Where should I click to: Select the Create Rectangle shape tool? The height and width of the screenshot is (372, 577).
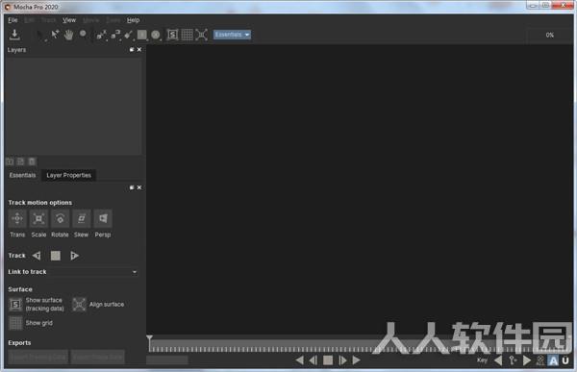point(142,35)
